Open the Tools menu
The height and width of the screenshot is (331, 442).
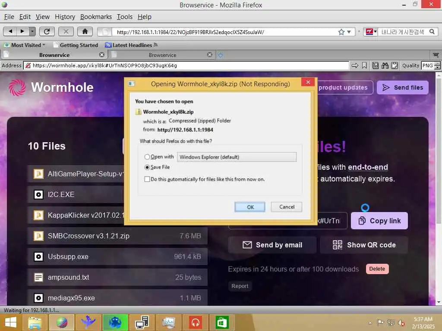[x=125, y=17]
